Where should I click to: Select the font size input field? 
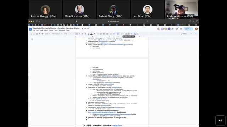(77, 34)
